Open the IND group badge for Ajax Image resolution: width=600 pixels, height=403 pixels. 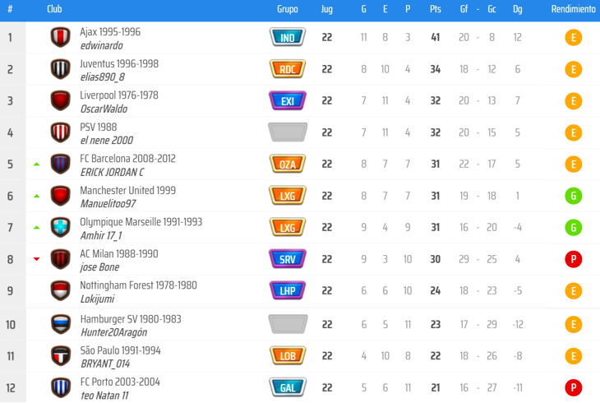288,38
